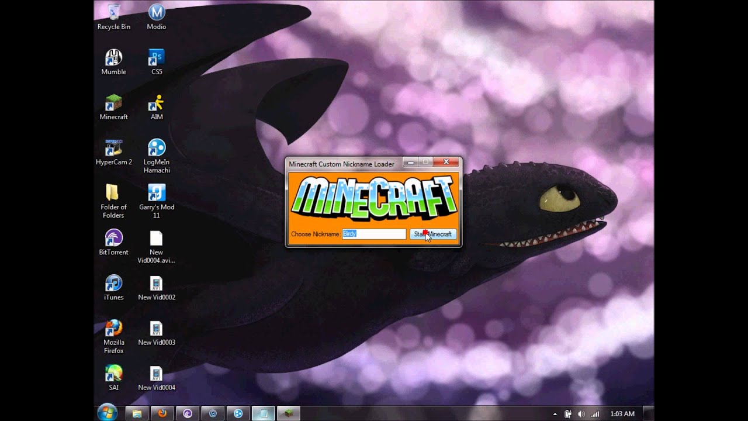Select the Minecraft desktop shortcut
Screen dimensions: 748x421
coord(114,107)
